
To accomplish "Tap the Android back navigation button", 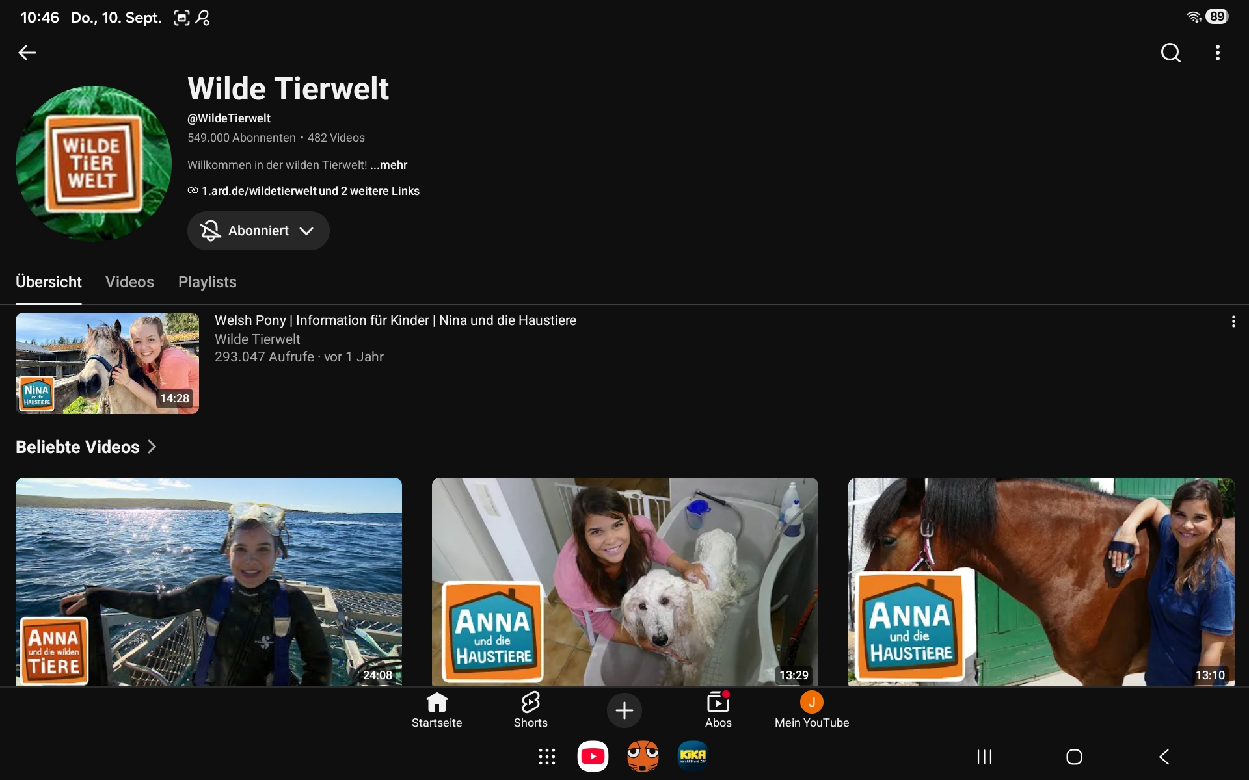I will pyautogui.click(x=1164, y=757).
